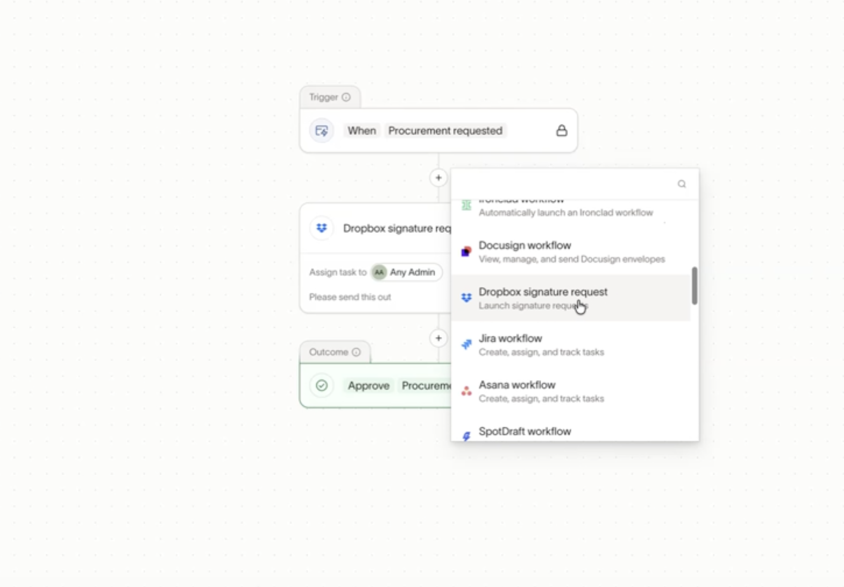Click the Asana logo icon
Viewport: 844px width, 587px height.
(466, 391)
